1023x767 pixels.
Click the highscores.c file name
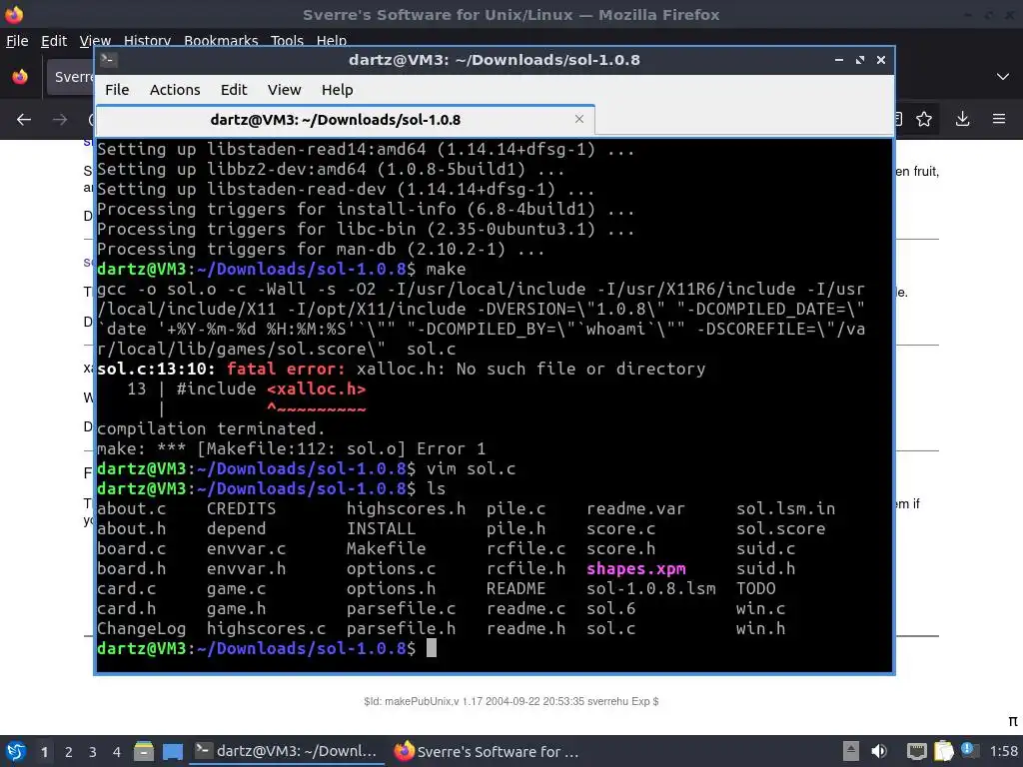266,629
